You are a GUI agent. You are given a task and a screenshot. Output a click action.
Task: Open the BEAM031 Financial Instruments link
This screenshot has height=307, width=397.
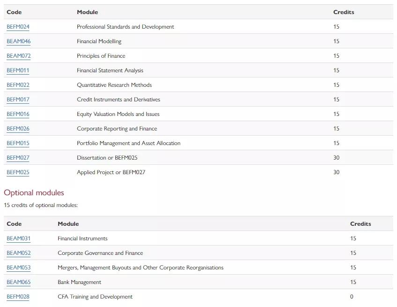[x=18, y=238]
